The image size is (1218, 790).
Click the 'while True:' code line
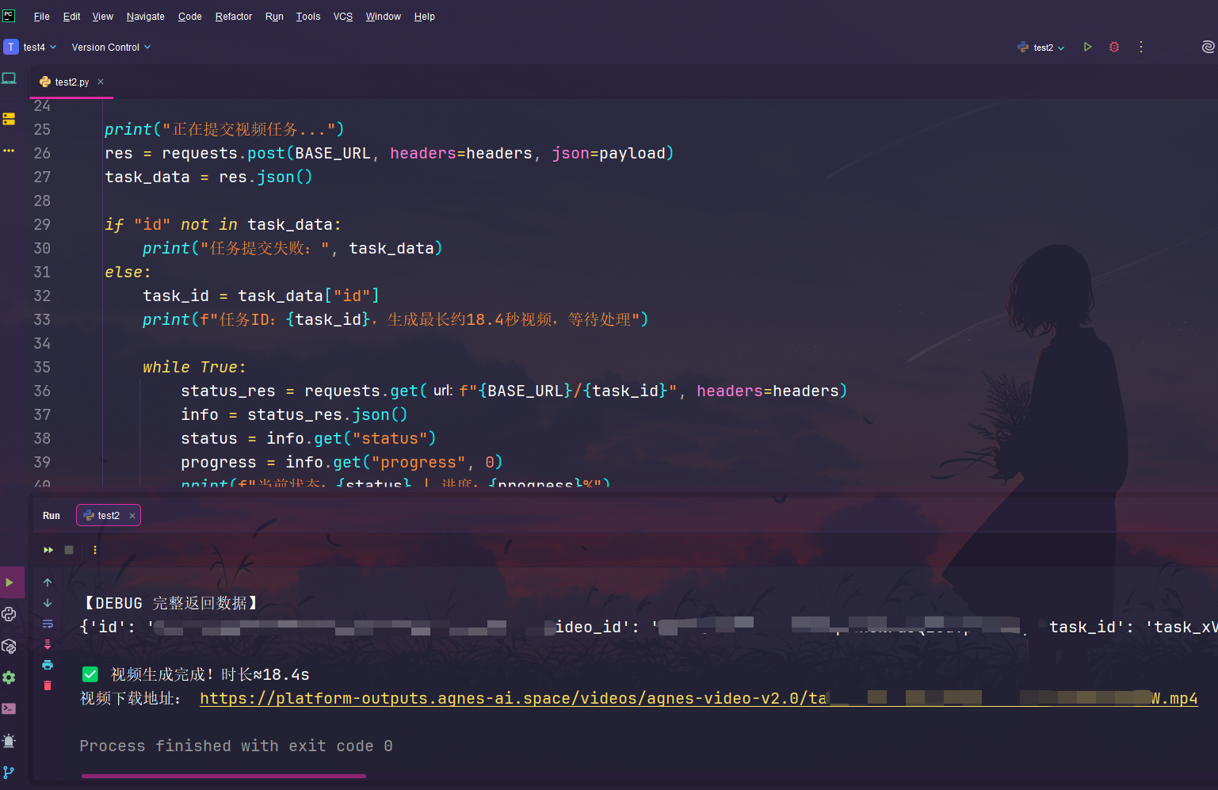click(x=194, y=367)
